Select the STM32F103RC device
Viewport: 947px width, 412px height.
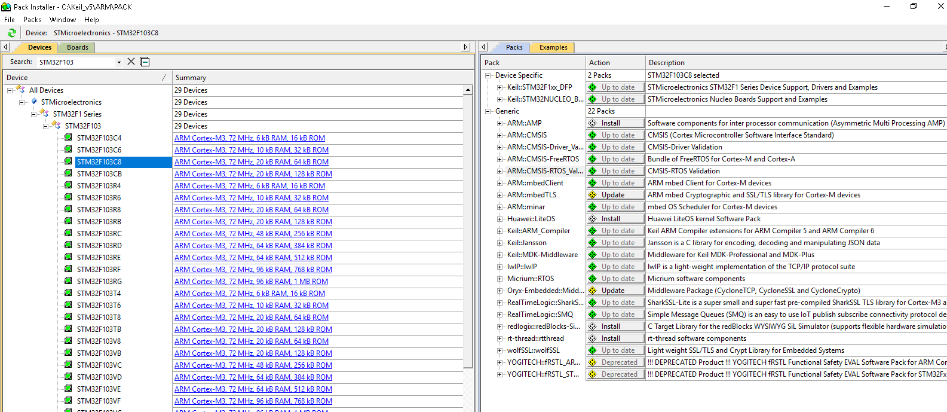click(99, 234)
